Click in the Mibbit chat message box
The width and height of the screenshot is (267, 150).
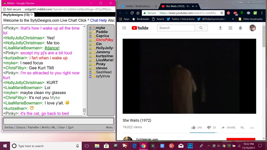click(x=58, y=121)
